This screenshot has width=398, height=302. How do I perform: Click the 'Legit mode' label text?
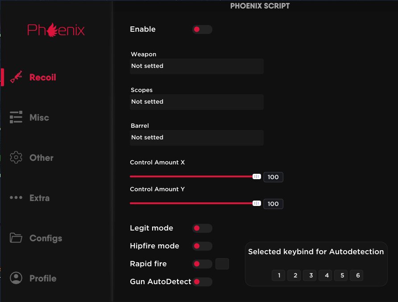[x=152, y=228]
